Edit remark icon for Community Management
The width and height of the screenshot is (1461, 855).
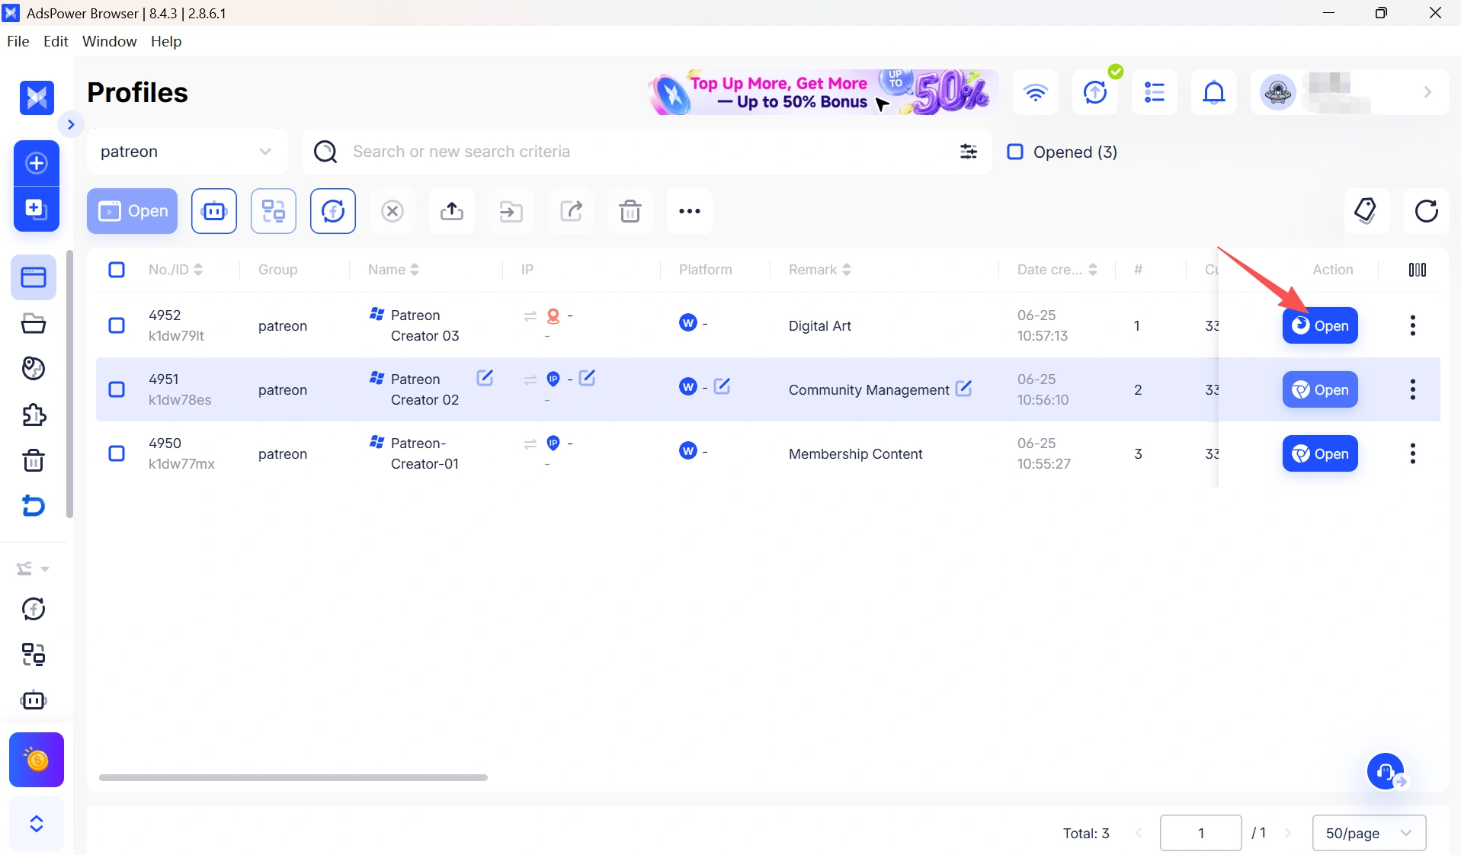pos(963,389)
